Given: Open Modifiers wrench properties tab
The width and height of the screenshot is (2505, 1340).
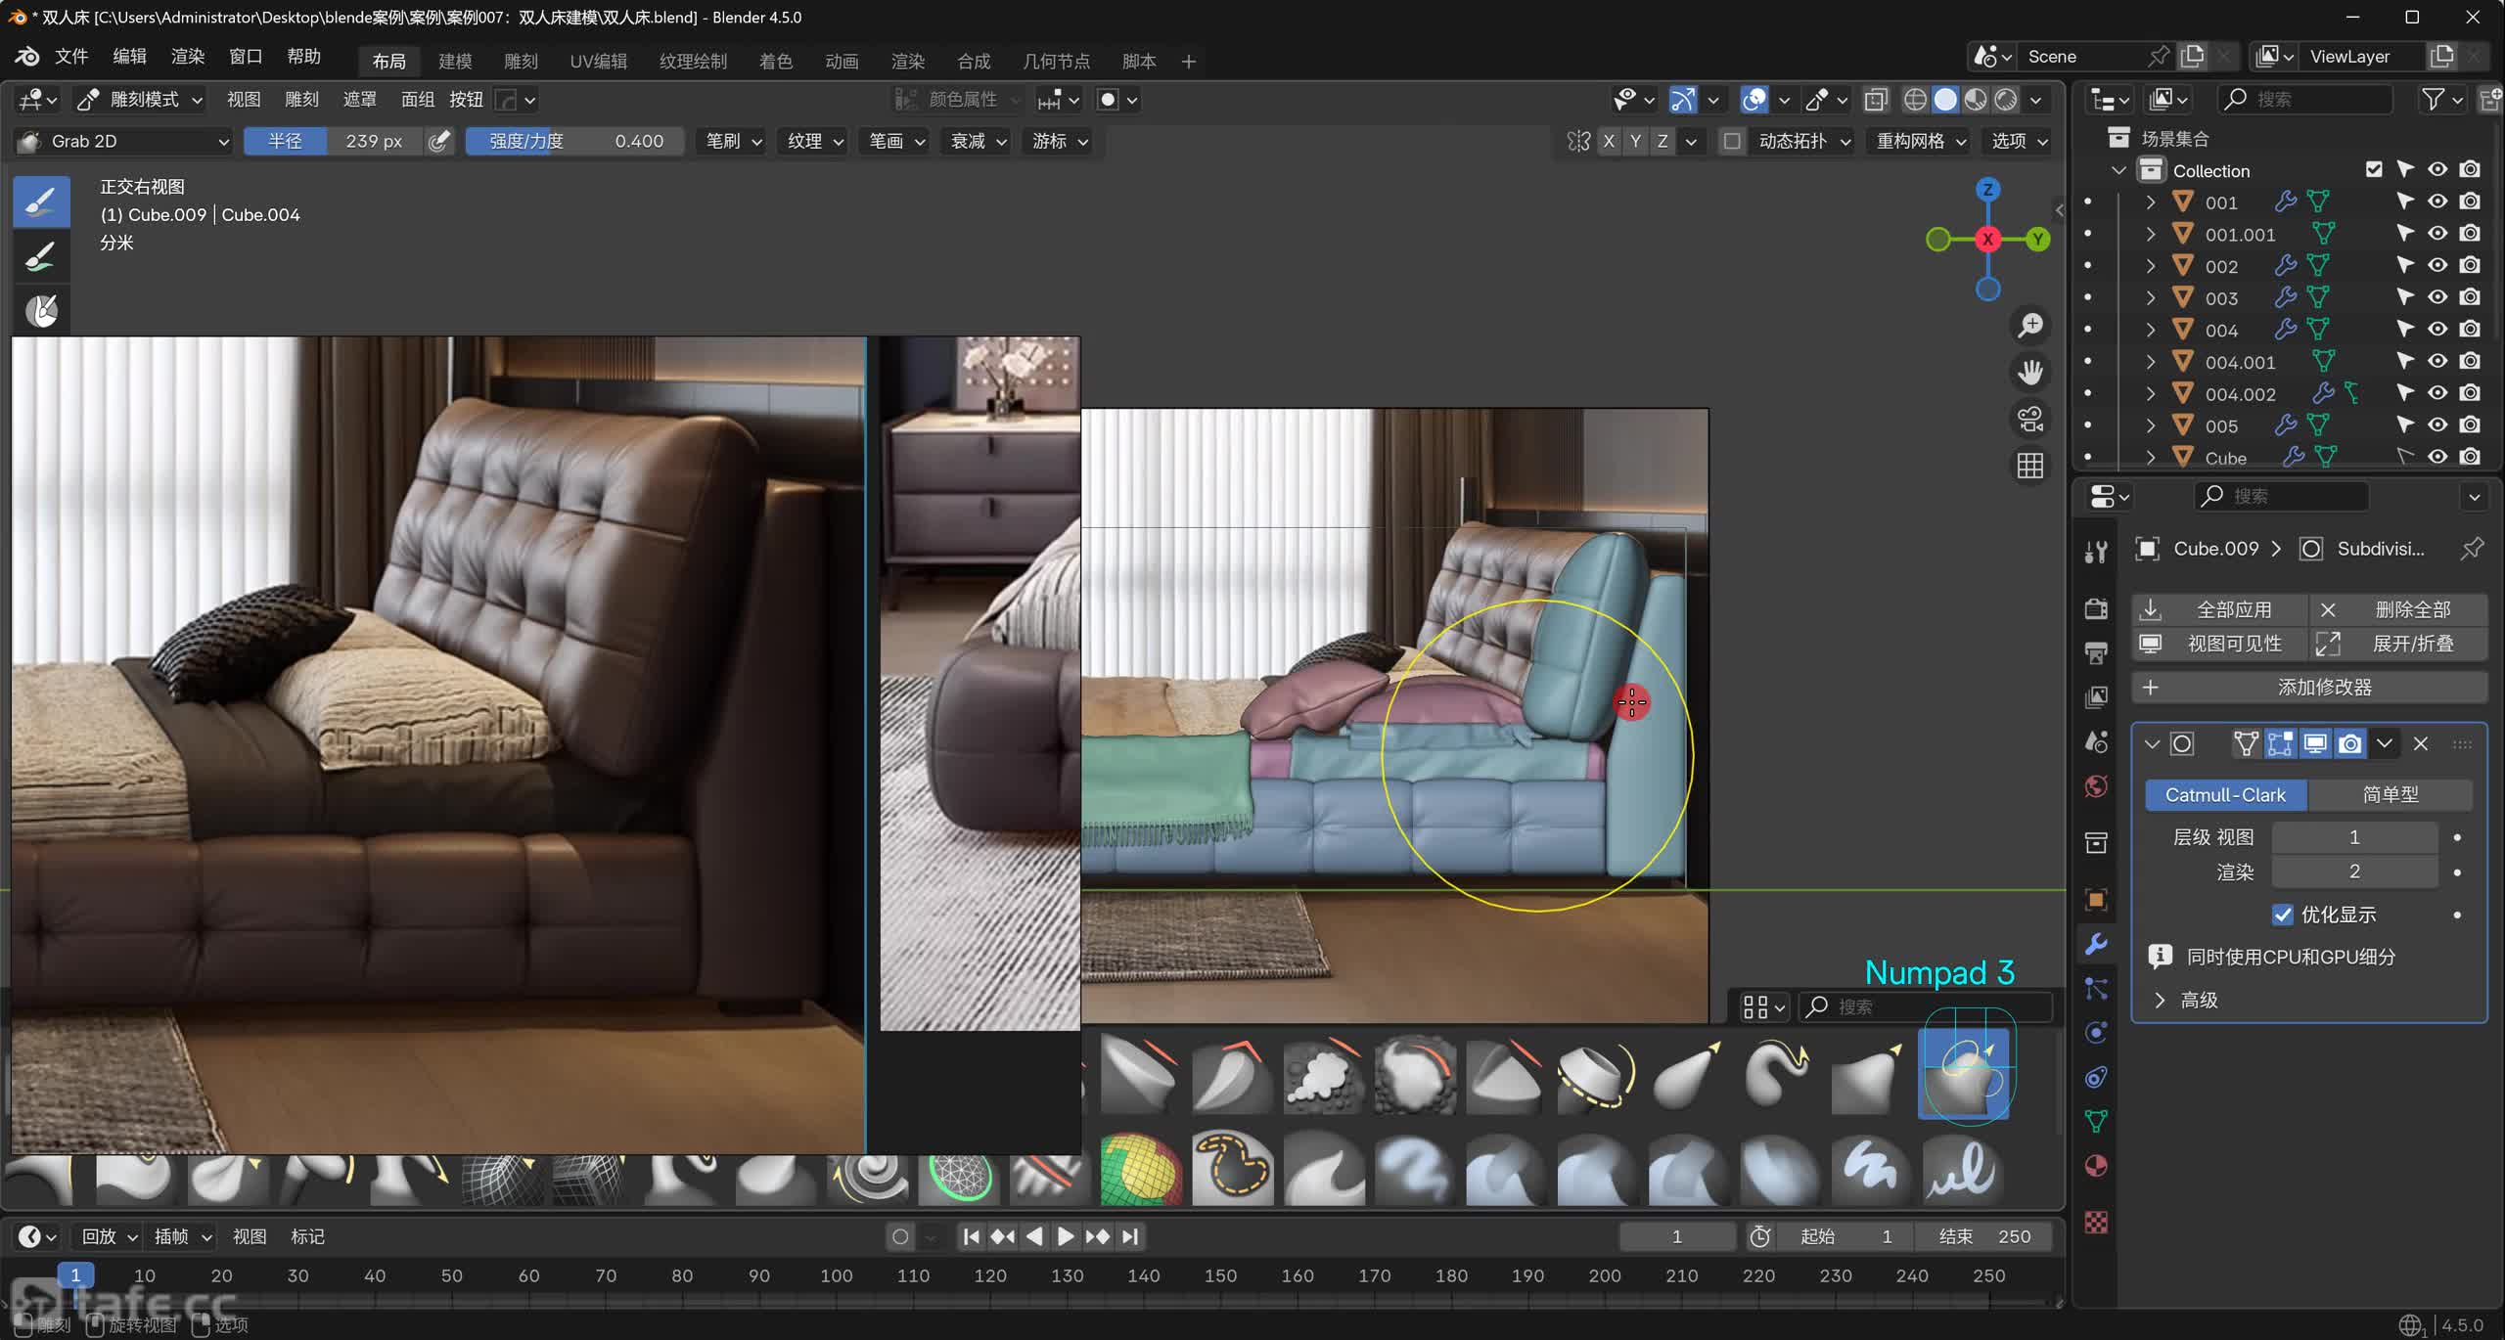Looking at the screenshot, I should (x=2096, y=944).
